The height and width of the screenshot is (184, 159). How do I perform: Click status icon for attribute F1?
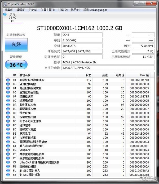point(8,170)
